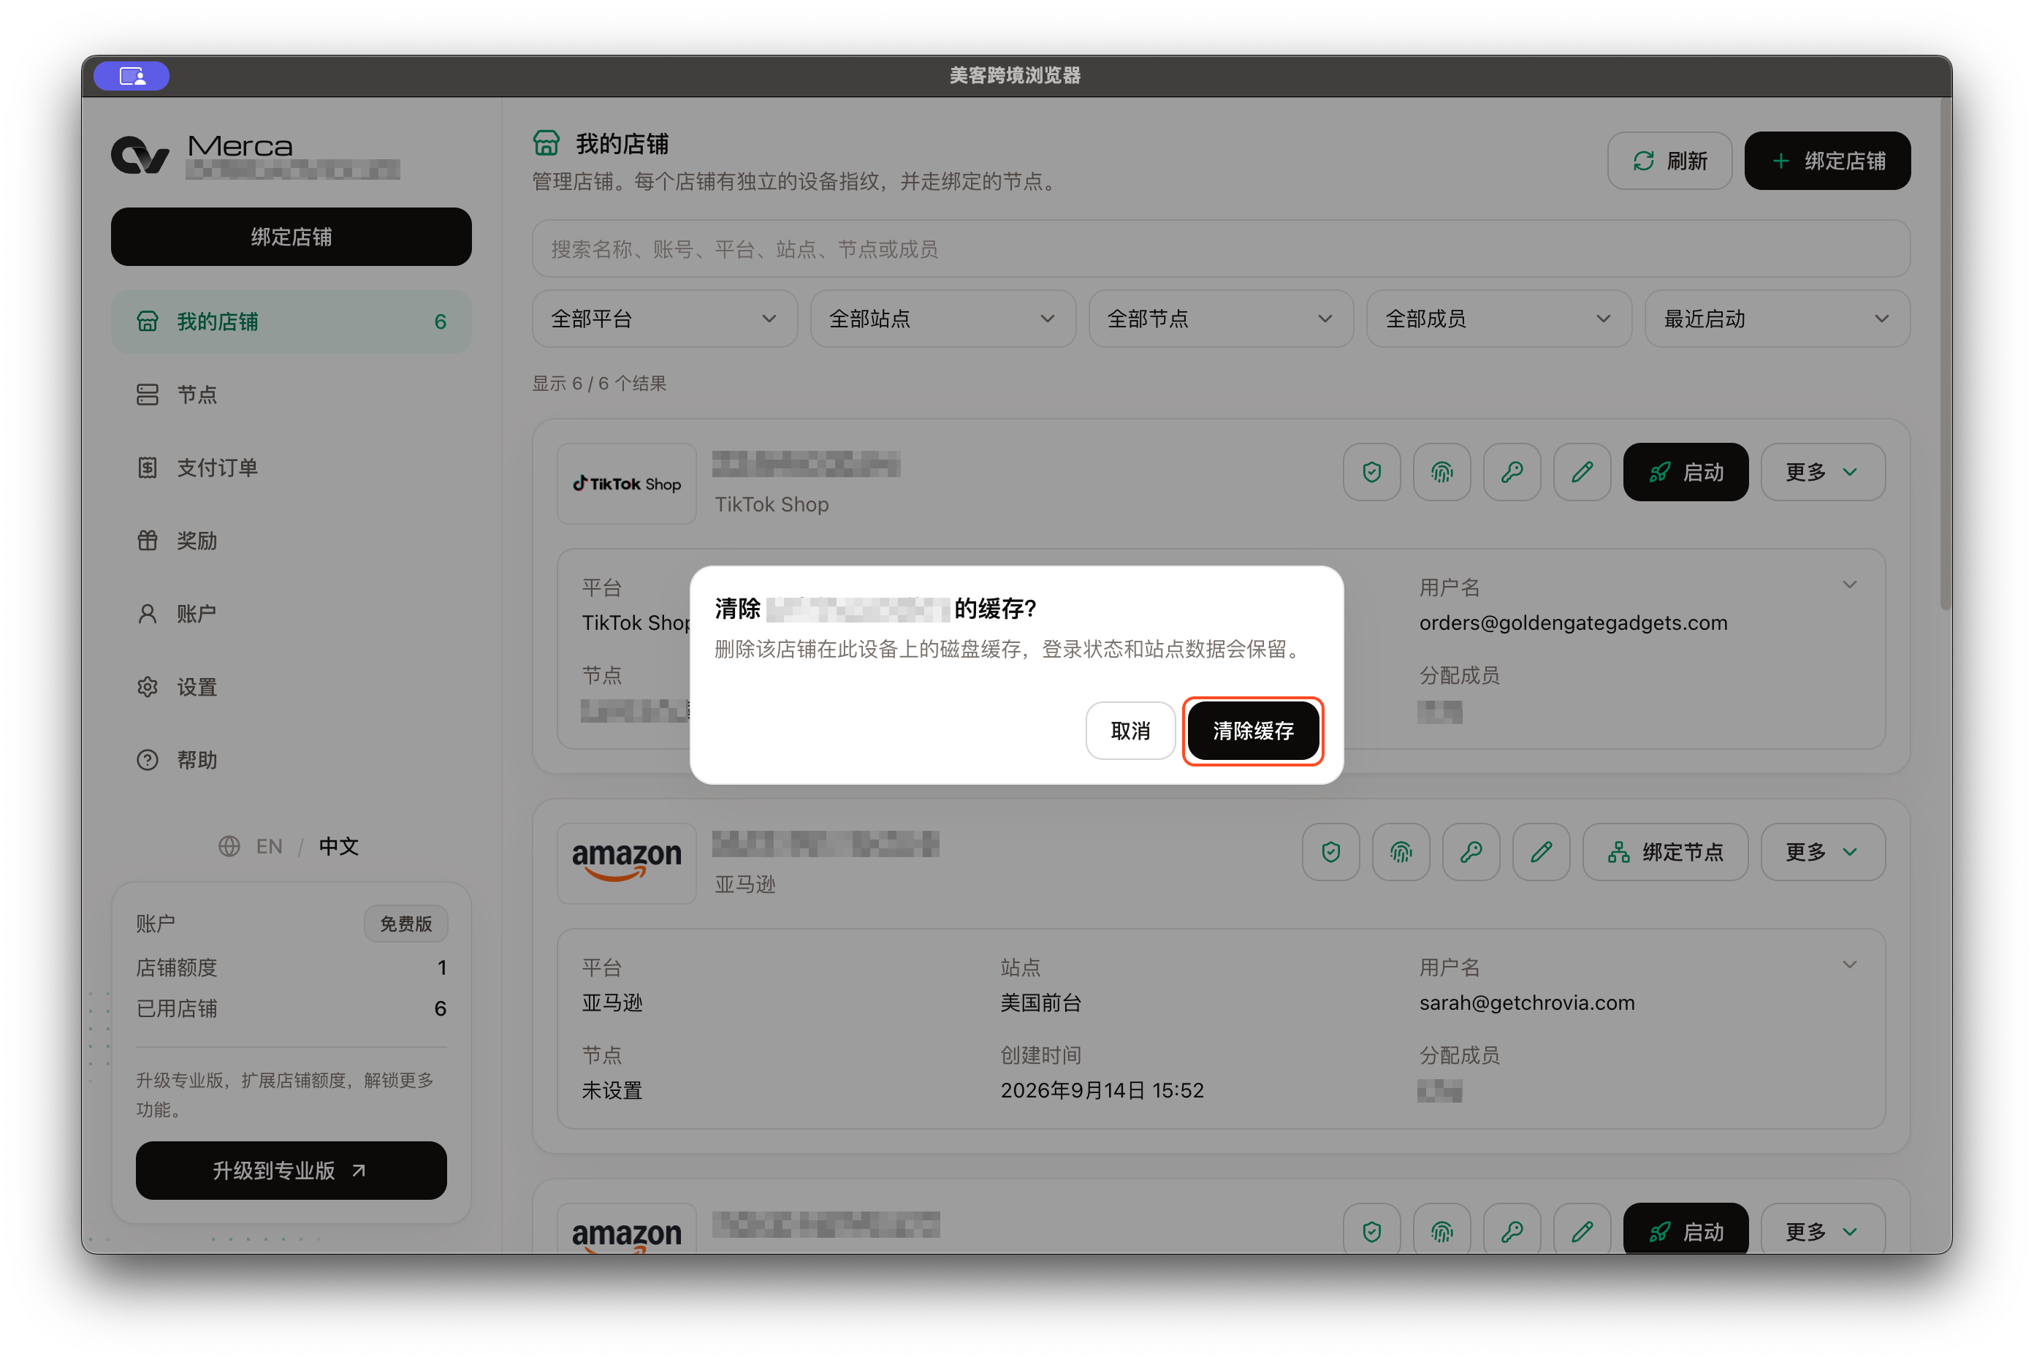2034x1362 pixels.
Task: Click the purple screen-share icon in title bar
Action: pos(132,77)
